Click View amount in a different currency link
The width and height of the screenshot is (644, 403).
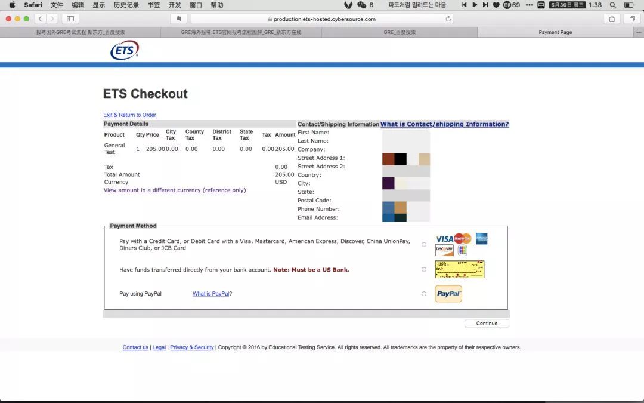(175, 190)
